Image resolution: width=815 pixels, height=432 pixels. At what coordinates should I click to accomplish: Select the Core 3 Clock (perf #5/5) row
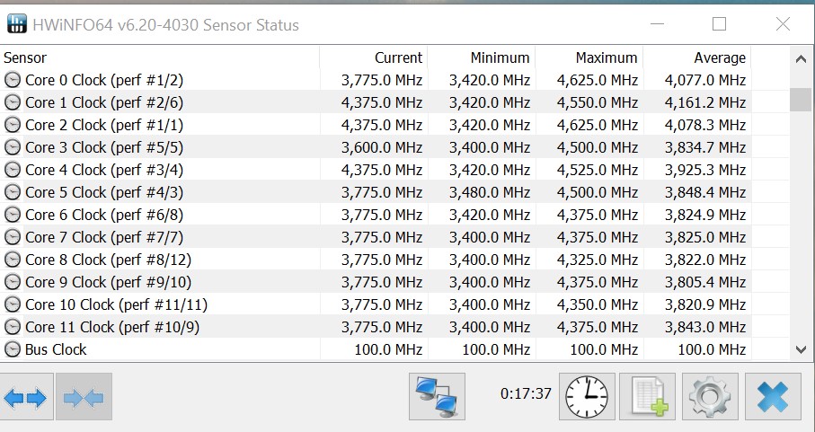(x=376, y=147)
